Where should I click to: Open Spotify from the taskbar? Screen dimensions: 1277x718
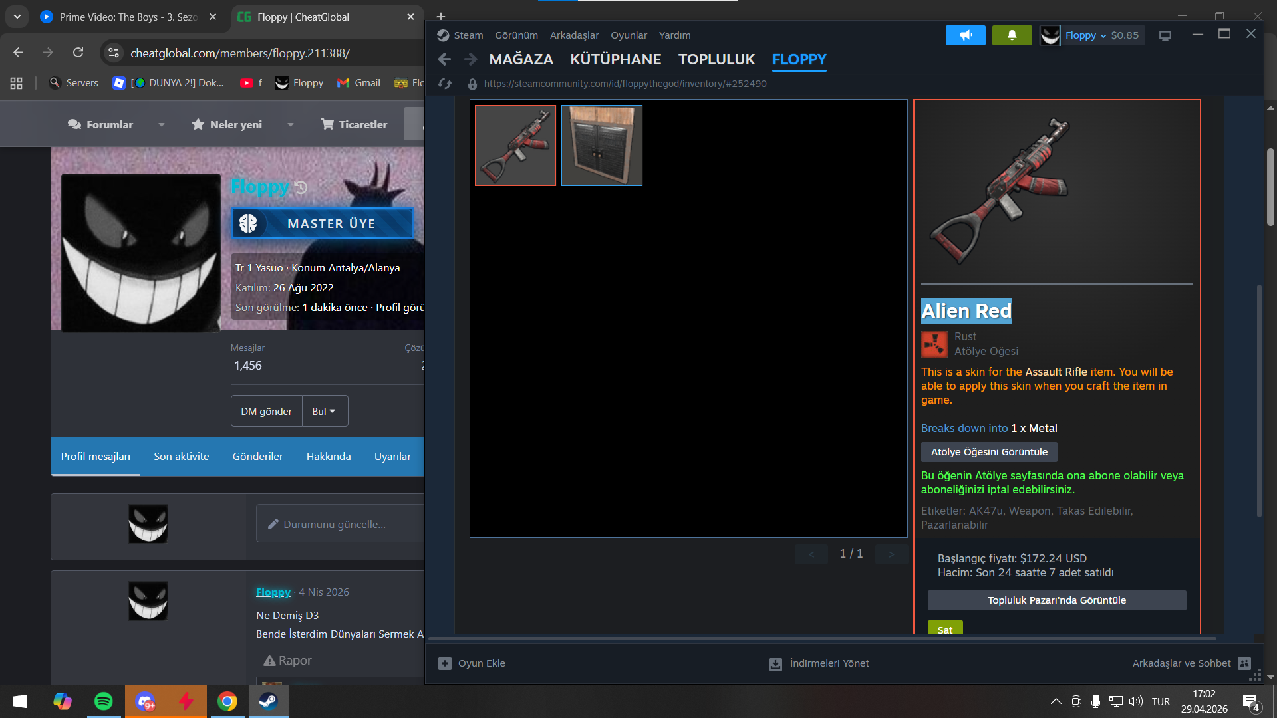pyautogui.click(x=104, y=701)
